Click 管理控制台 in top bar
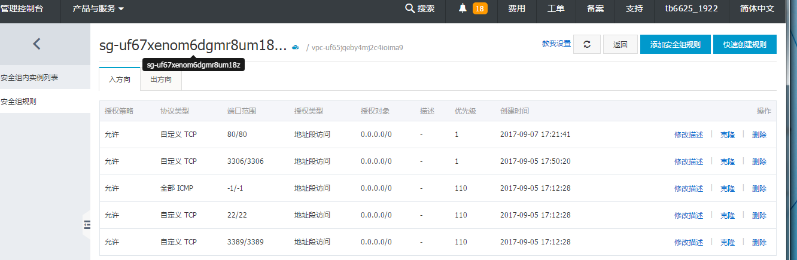This screenshot has height=260, width=797. (22, 9)
